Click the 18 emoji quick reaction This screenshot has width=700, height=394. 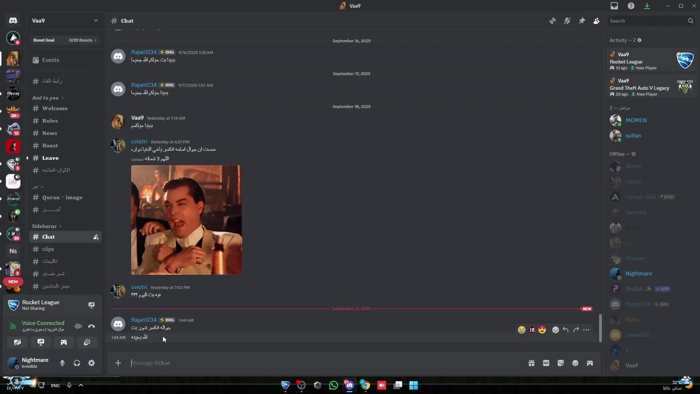point(532,330)
